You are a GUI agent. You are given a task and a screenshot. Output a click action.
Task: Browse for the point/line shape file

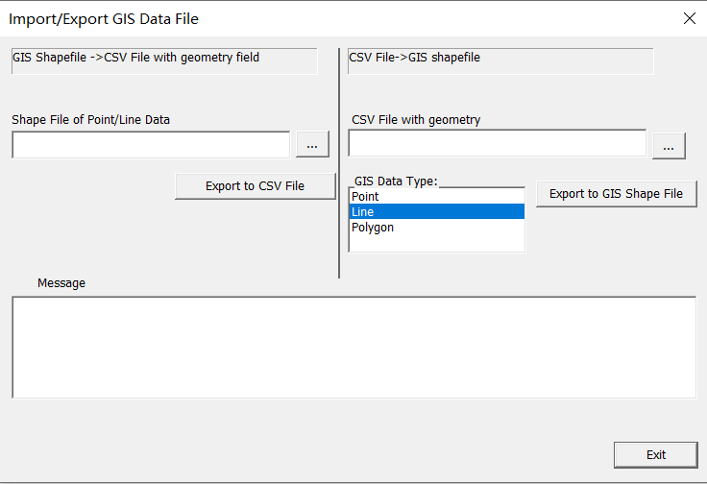[312, 144]
